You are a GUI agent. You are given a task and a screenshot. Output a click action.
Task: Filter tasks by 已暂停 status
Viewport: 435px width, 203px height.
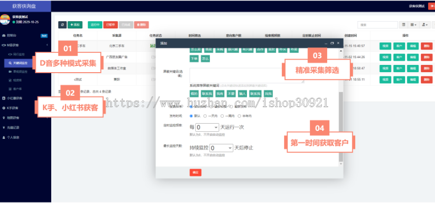pos(110,24)
